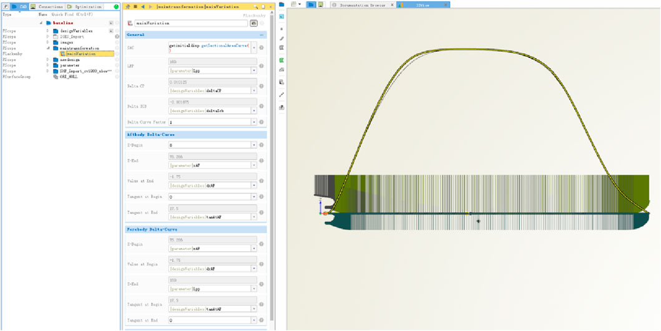Click the light-blue square icon in vertical toolbar

pyautogui.click(x=282, y=16)
